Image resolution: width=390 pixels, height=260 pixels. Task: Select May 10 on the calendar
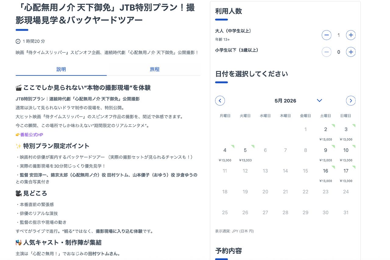[x=346, y=150]
